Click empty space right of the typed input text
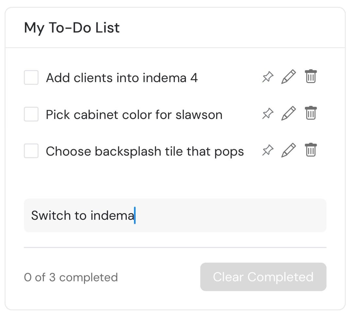The image size is (353, 320). coord(229,216)
